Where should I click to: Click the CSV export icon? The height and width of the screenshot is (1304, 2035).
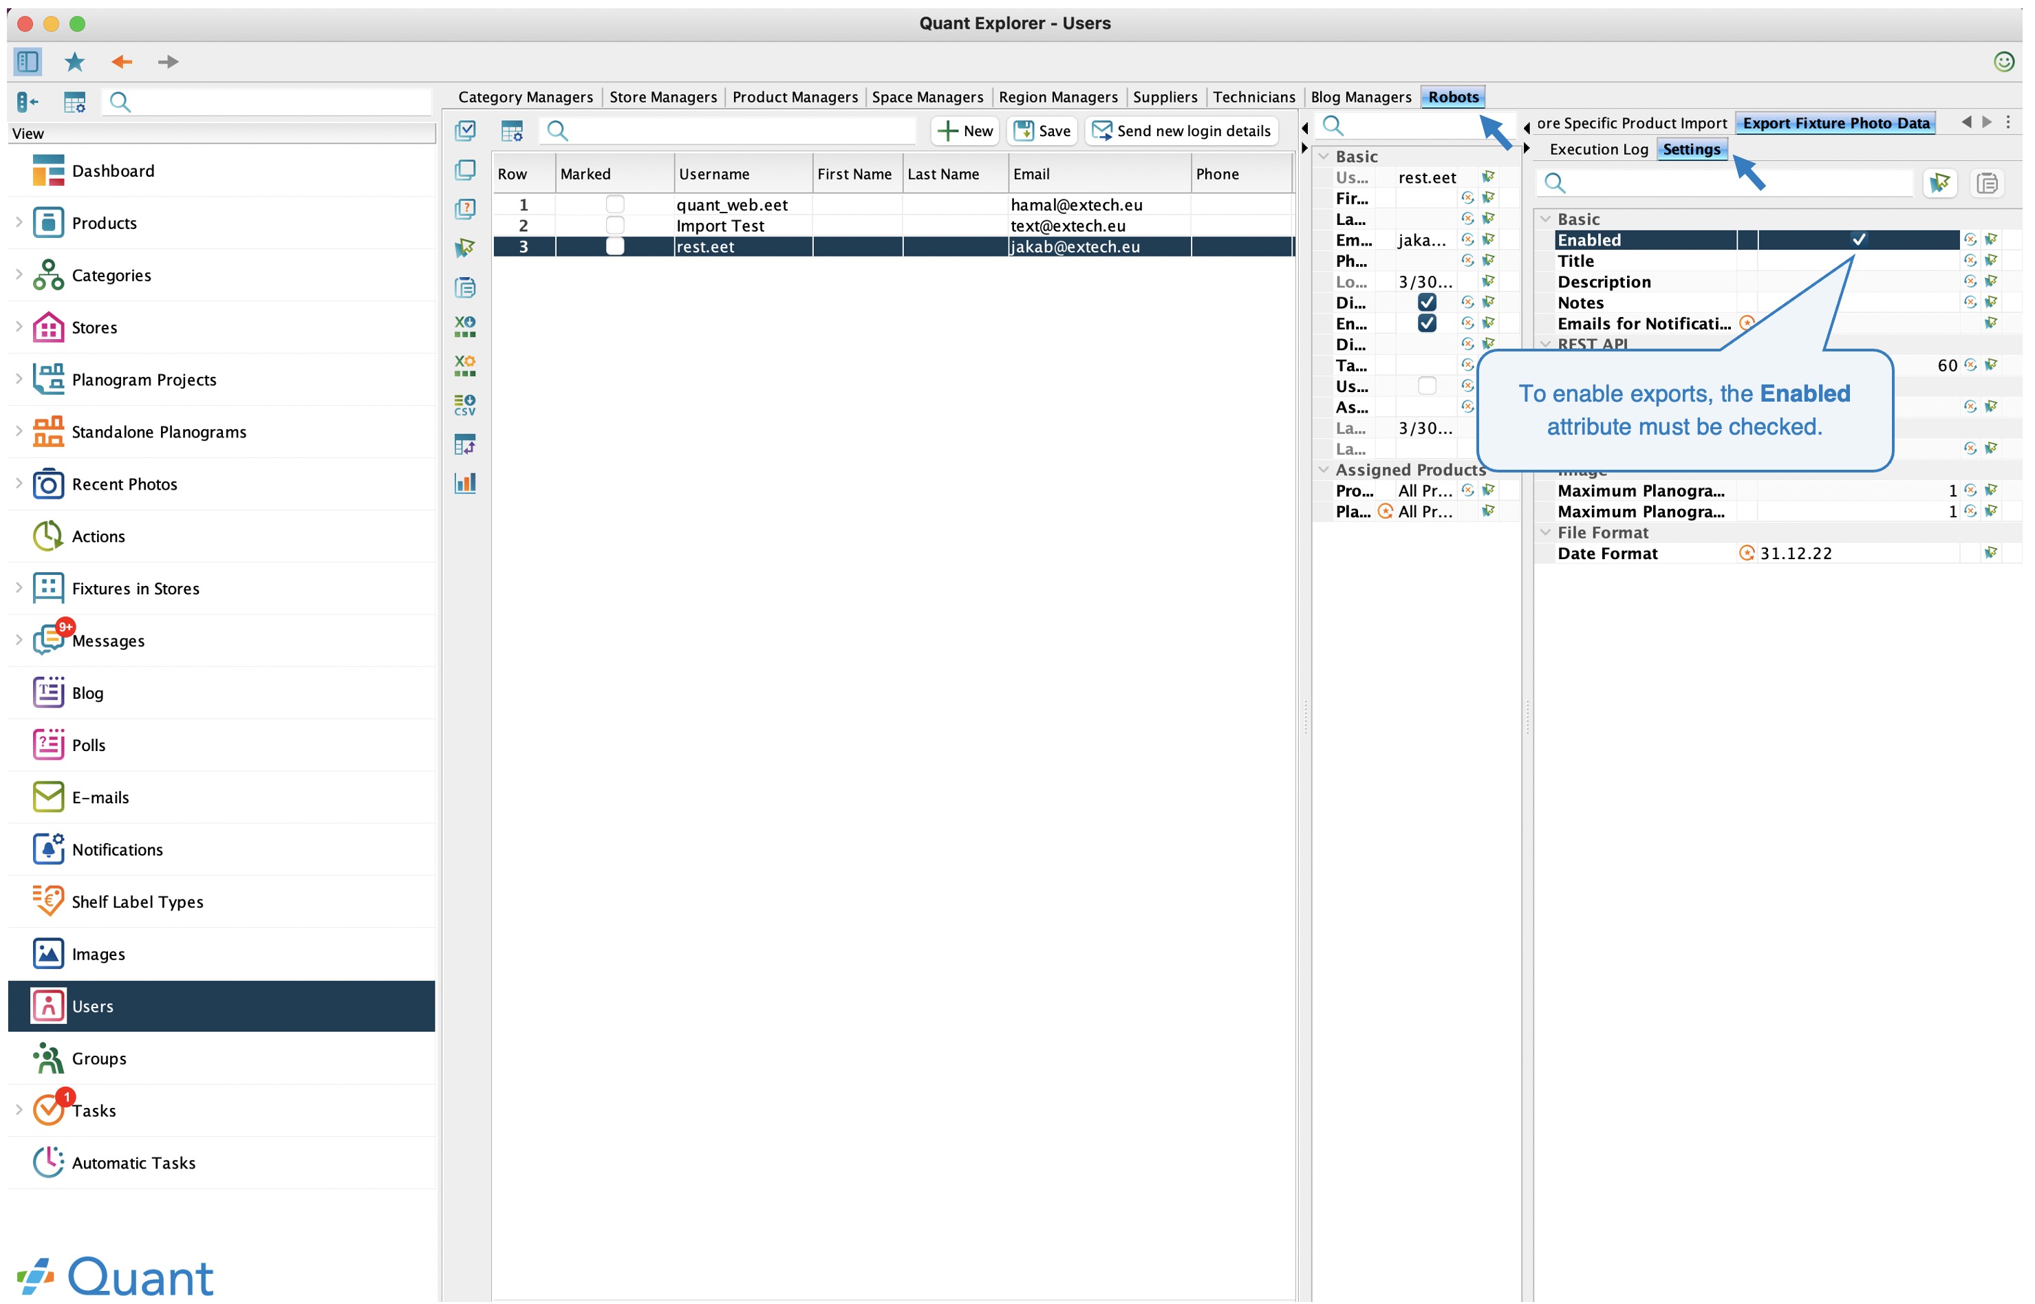pyautogui.click(x=465, y=404)
